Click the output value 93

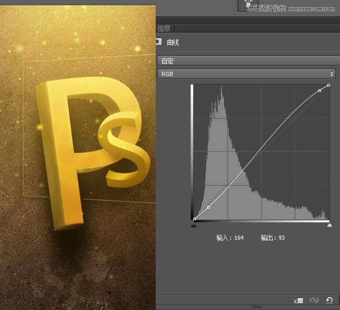(x=281, y=238)
